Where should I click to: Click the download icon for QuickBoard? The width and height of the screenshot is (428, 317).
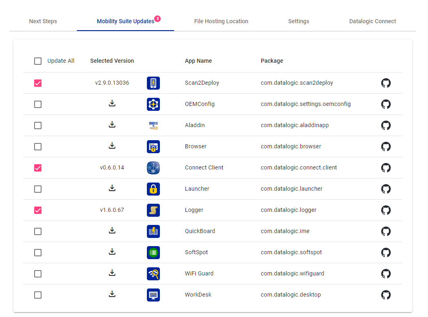[x=112, y=230]
